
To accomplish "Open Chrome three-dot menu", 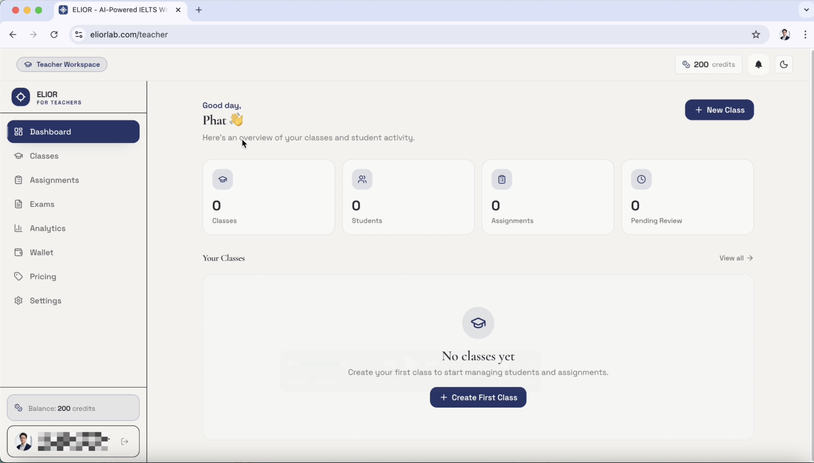I will coord(805,34).
